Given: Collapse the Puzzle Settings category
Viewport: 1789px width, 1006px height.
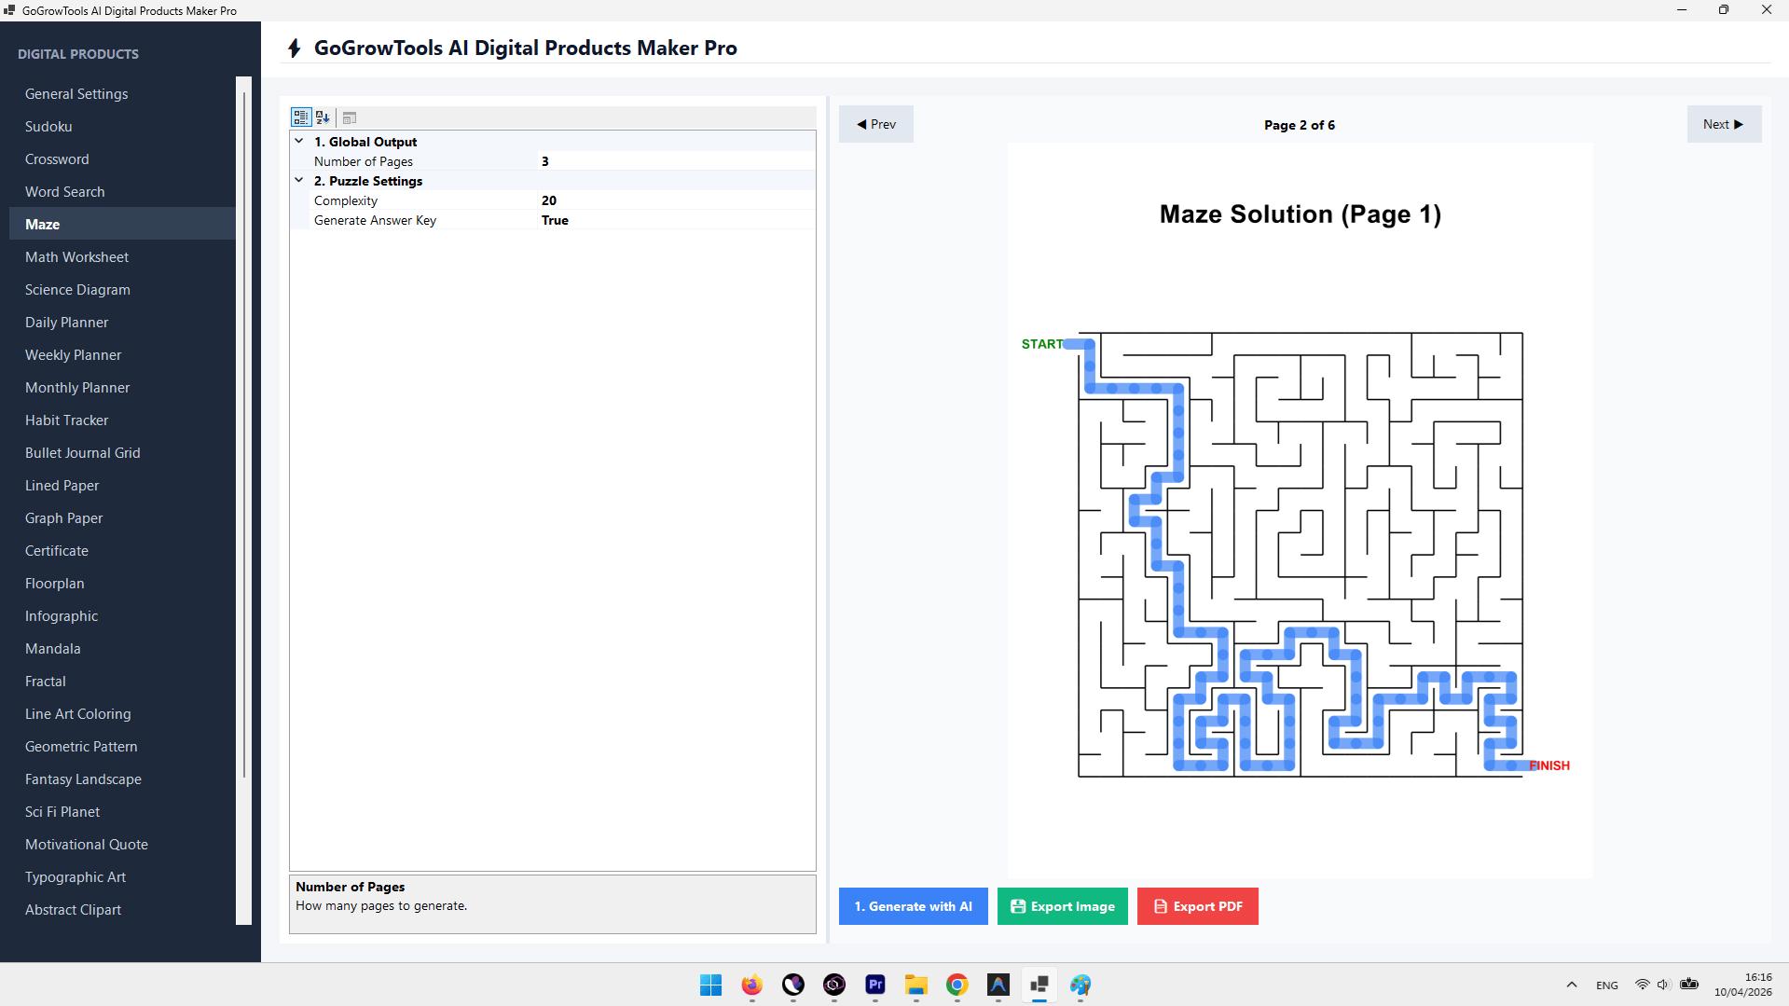Looking at the screenshot, I should coord(299,181).
